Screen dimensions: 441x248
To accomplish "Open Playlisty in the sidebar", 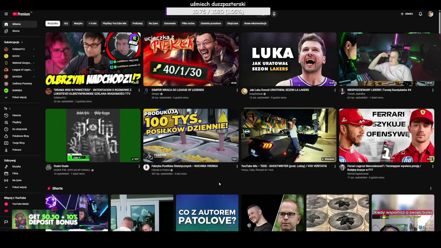I will point(19,122).
